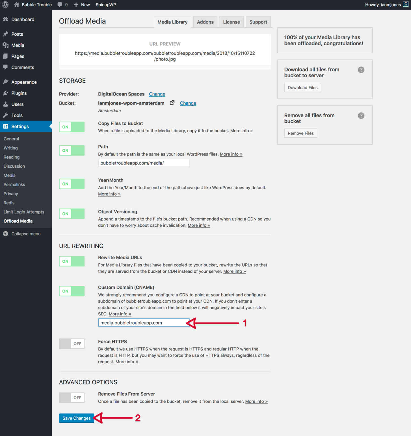This screenshot has height=436, width=411.
Task: Click help icon for Download all files
Action: [x=361, y=70]
